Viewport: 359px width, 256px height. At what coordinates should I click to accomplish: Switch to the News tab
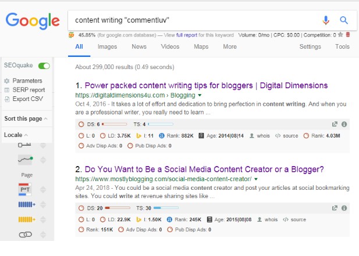point(139,46)
